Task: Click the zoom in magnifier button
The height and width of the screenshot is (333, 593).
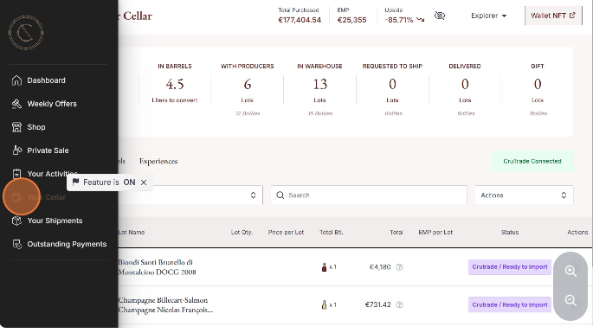Action: pyautogui.click(x=570, y=271)
